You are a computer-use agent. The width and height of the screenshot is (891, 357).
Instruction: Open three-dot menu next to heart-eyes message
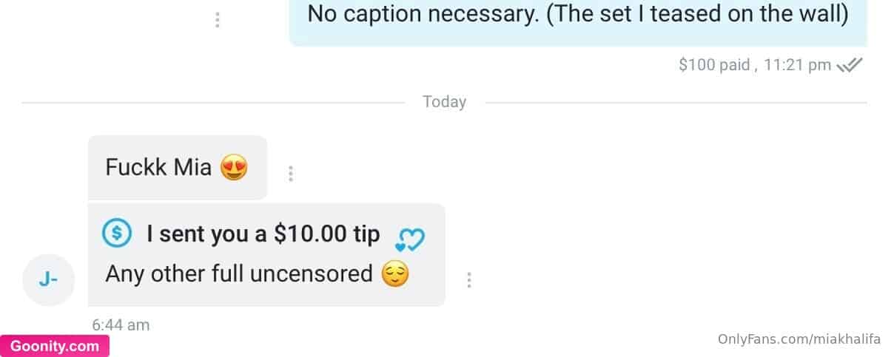[291, 174]
